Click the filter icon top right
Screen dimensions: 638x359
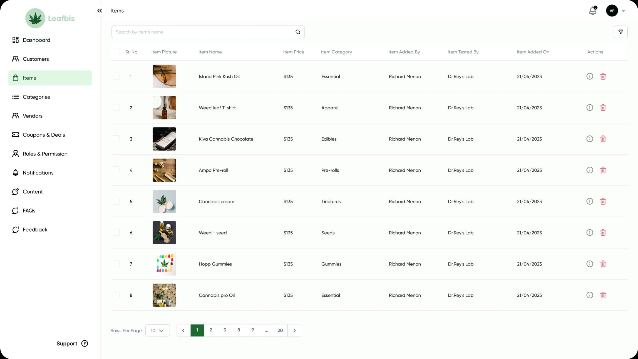(621, 32)
